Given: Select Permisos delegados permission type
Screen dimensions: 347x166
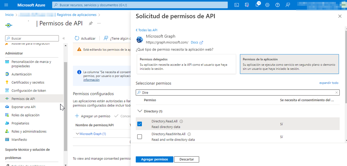Looking at the screenshot, I should [186, 64].
